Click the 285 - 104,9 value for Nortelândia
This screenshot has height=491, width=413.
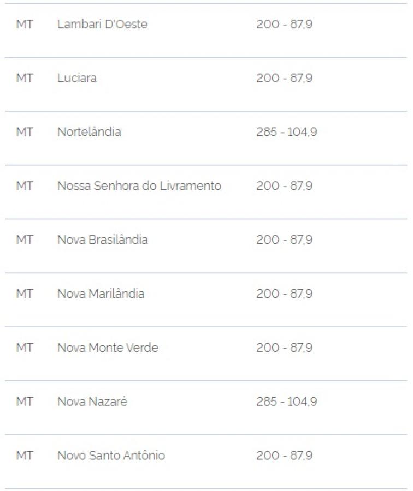pos(287,132)
